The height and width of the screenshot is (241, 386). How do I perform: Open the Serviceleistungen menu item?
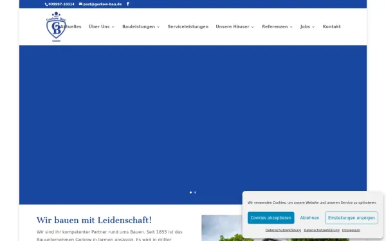188,27
